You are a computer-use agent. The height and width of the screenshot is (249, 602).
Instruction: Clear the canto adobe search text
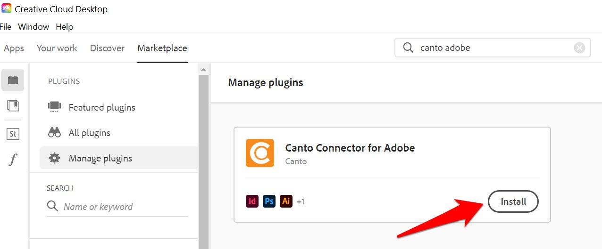(x=579, y=48)
